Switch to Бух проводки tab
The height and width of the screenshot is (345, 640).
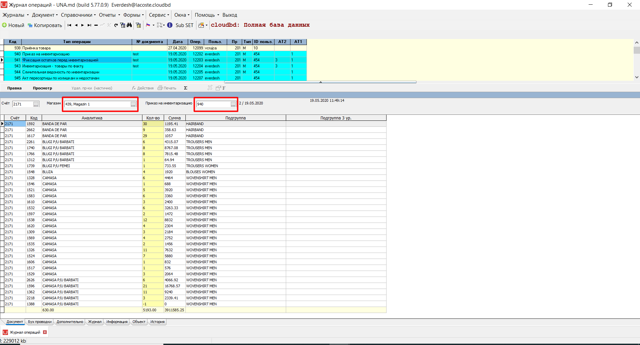[x=40, y=322]
